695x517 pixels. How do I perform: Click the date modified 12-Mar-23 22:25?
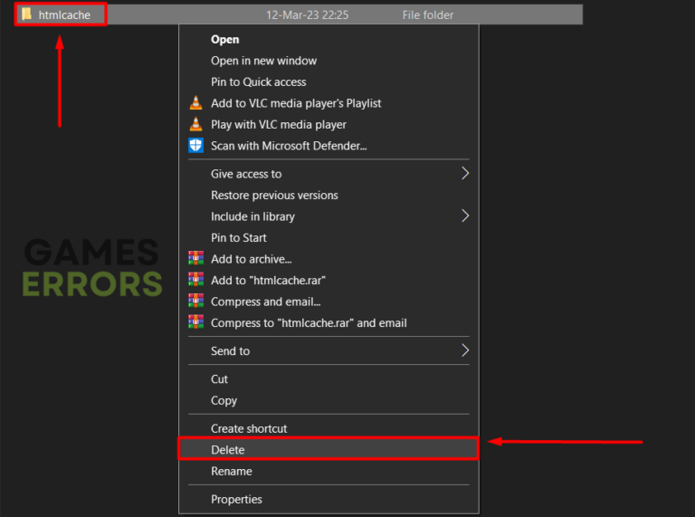point(307,15)
